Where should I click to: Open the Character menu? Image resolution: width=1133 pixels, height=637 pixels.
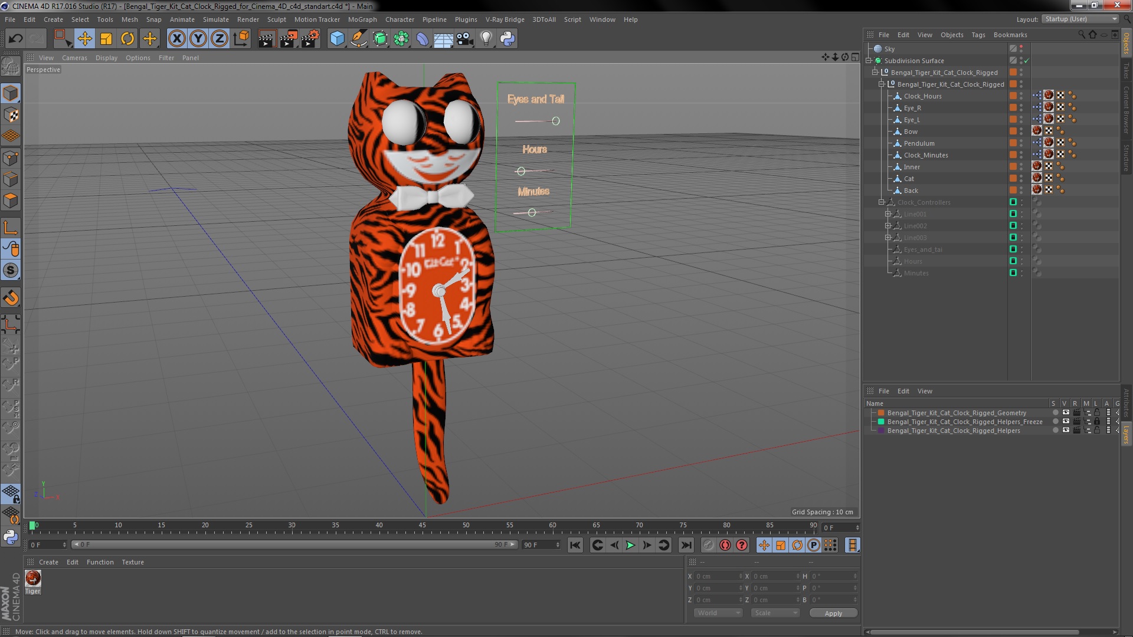coord(400,19)
